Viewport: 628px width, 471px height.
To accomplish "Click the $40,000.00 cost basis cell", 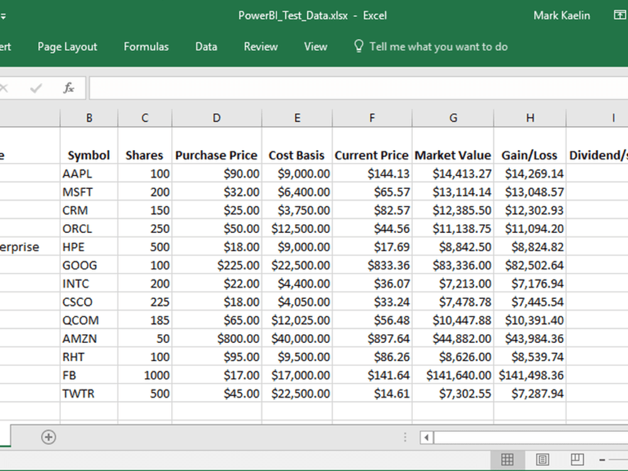I will tap(297, 338).
